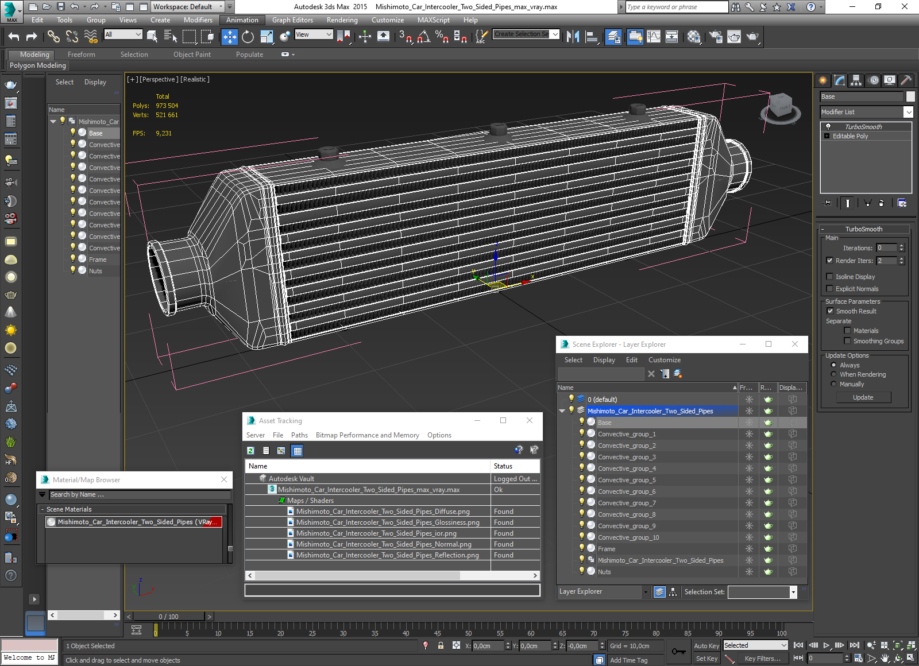
Task: Open the Material Editor from the toolbar
Action: [693, 37]
